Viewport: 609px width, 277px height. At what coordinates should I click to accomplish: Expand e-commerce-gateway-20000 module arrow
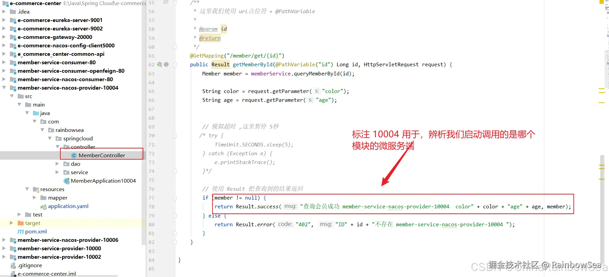pyautogui.click(x=4, y=37)
